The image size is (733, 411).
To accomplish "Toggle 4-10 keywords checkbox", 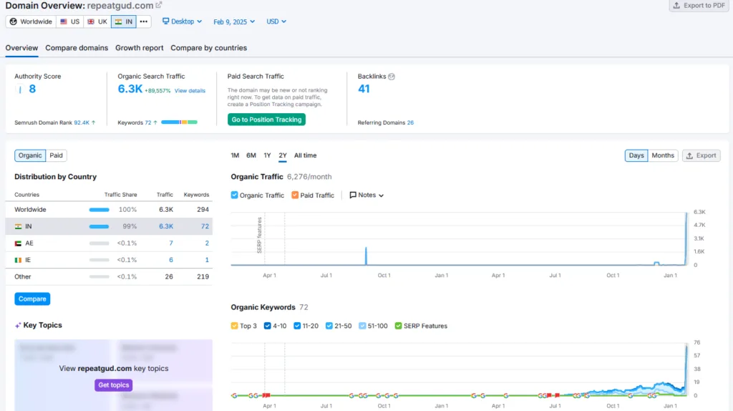I will (268, 325).
